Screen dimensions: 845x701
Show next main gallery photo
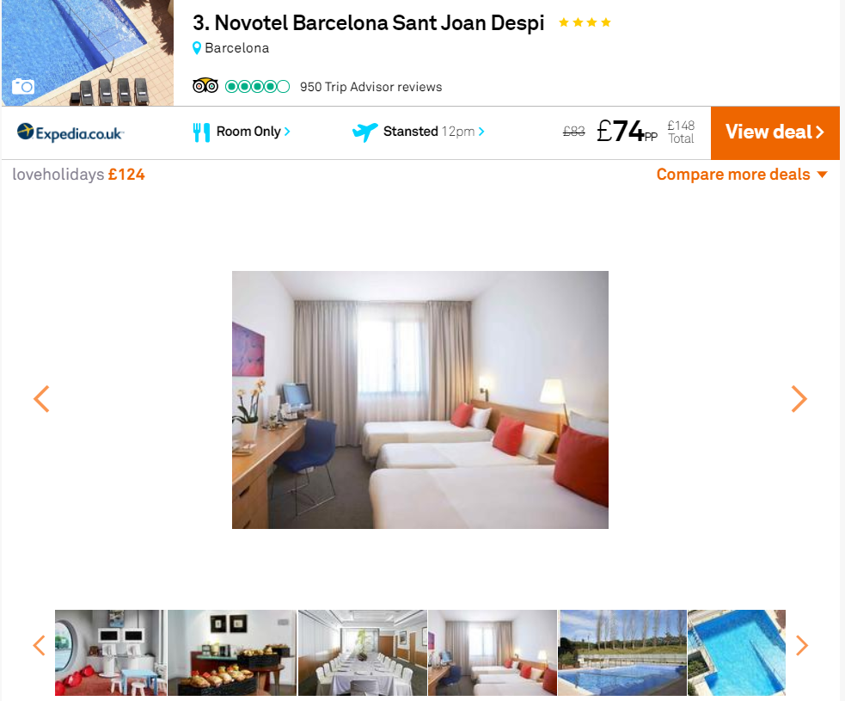799,399
